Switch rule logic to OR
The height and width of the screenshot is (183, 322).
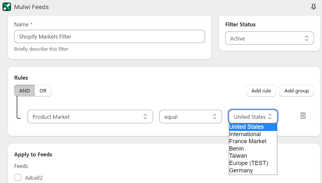[43, 91]
